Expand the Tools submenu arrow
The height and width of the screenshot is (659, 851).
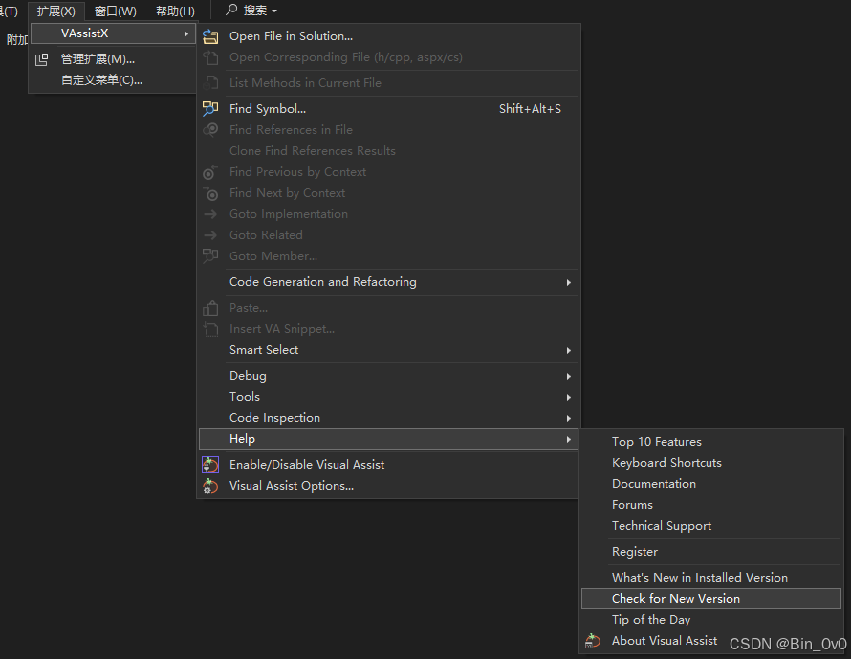coord(568,397)
